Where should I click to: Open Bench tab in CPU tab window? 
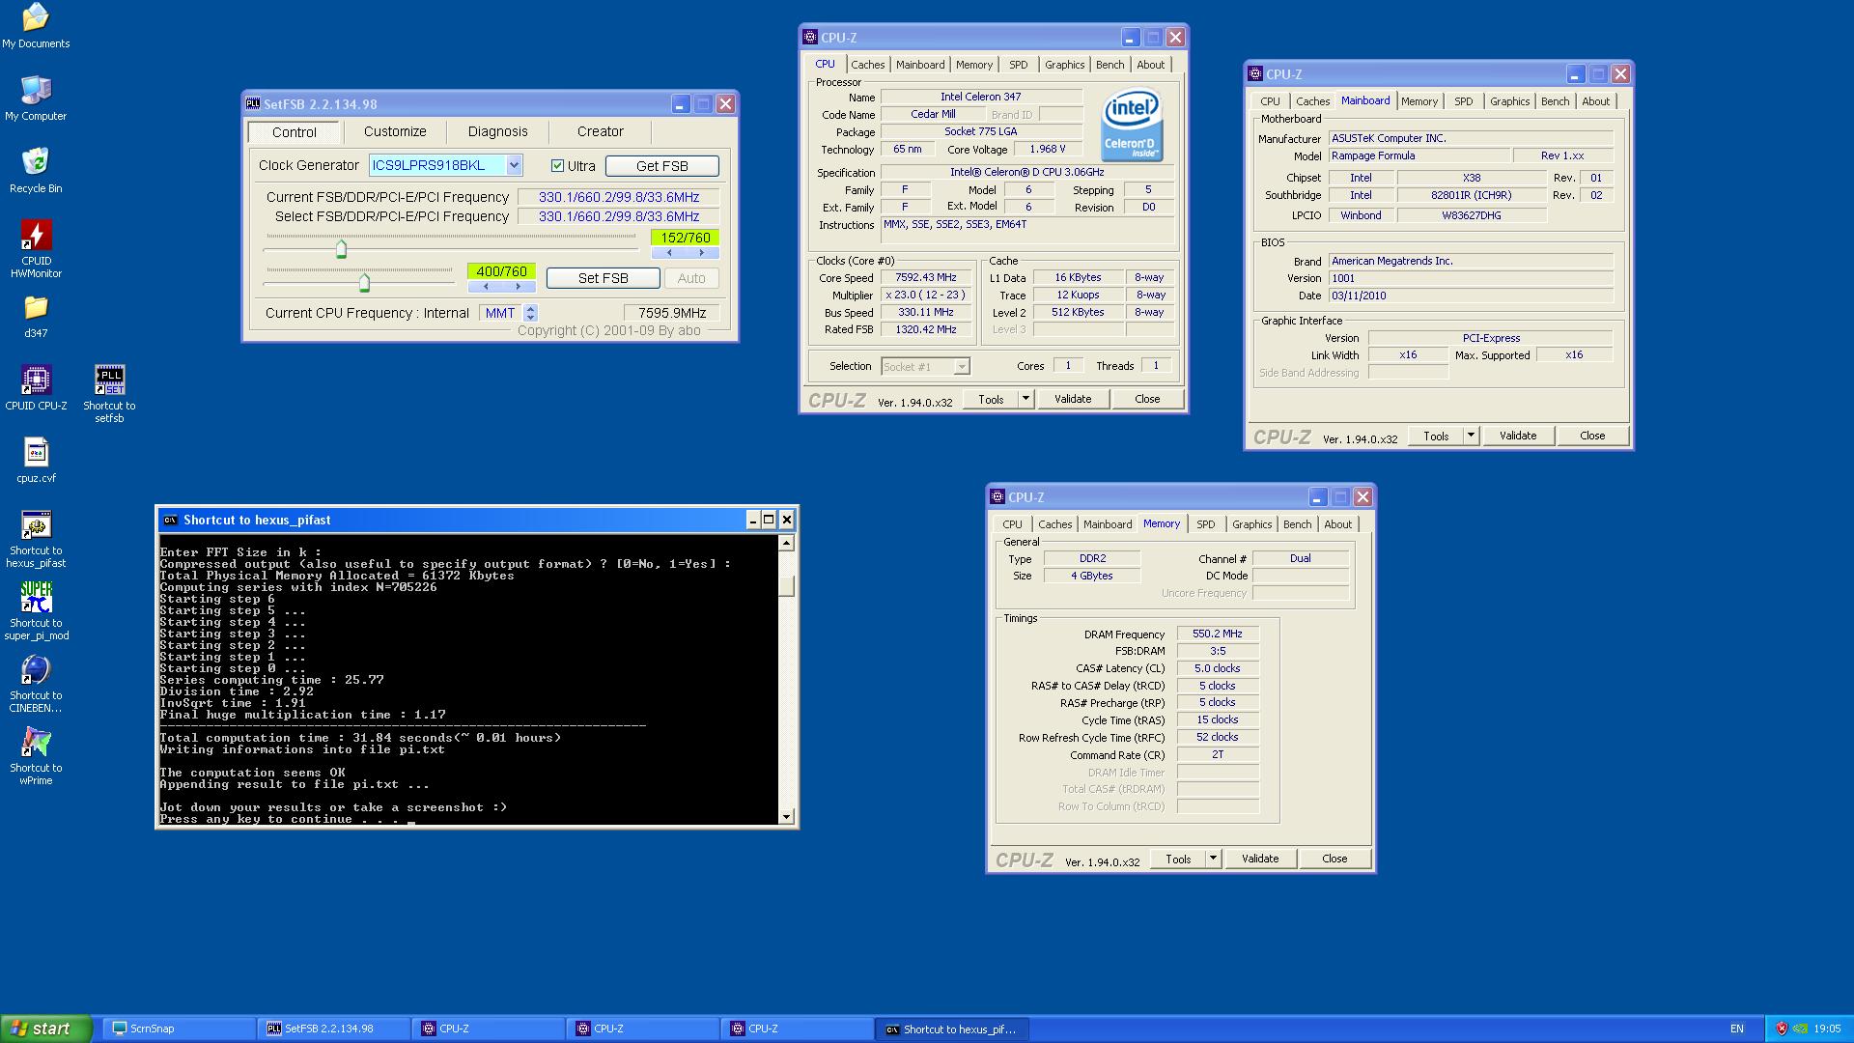(x=1110, y=65)
